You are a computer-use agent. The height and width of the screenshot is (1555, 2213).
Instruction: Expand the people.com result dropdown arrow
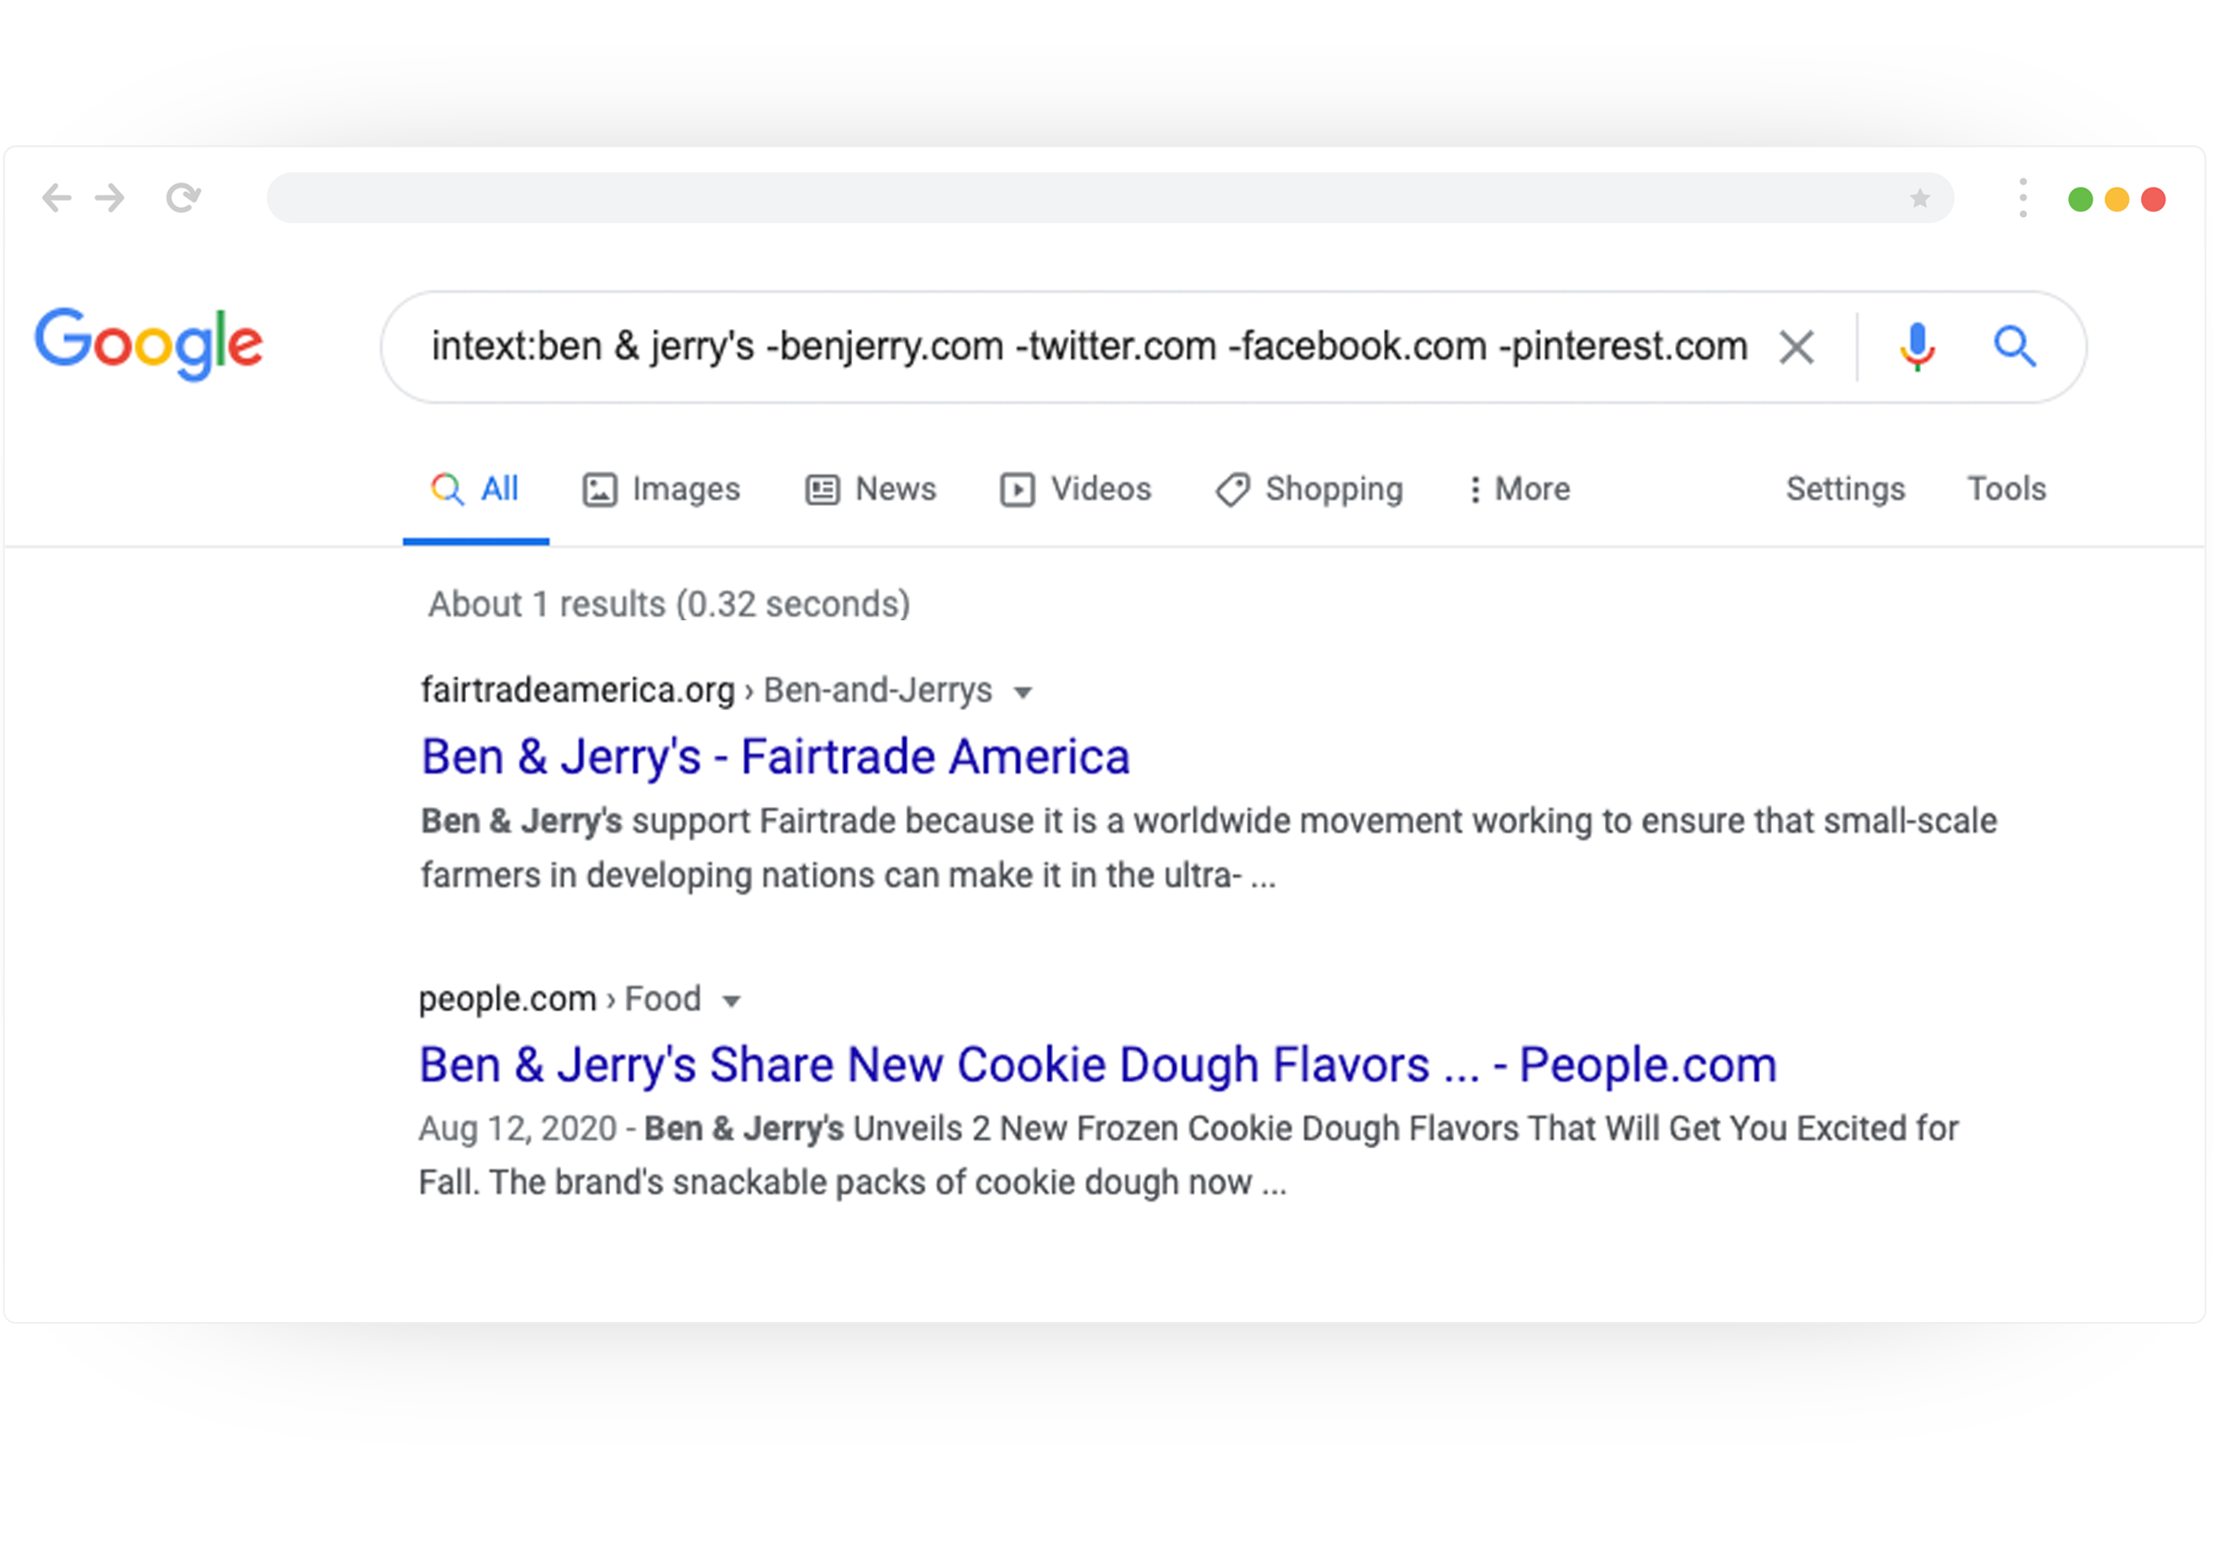731,1001
